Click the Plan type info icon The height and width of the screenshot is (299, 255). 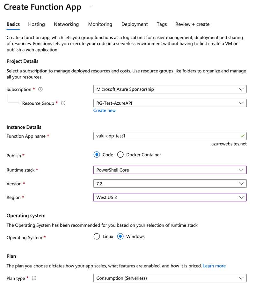point(34,278)
